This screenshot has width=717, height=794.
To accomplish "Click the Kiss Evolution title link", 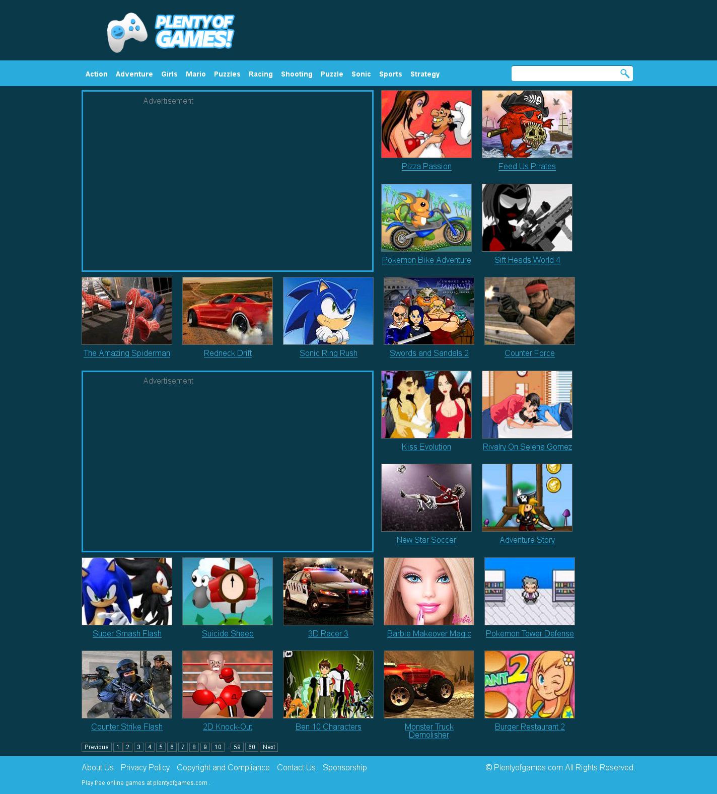I will point(426,447).
